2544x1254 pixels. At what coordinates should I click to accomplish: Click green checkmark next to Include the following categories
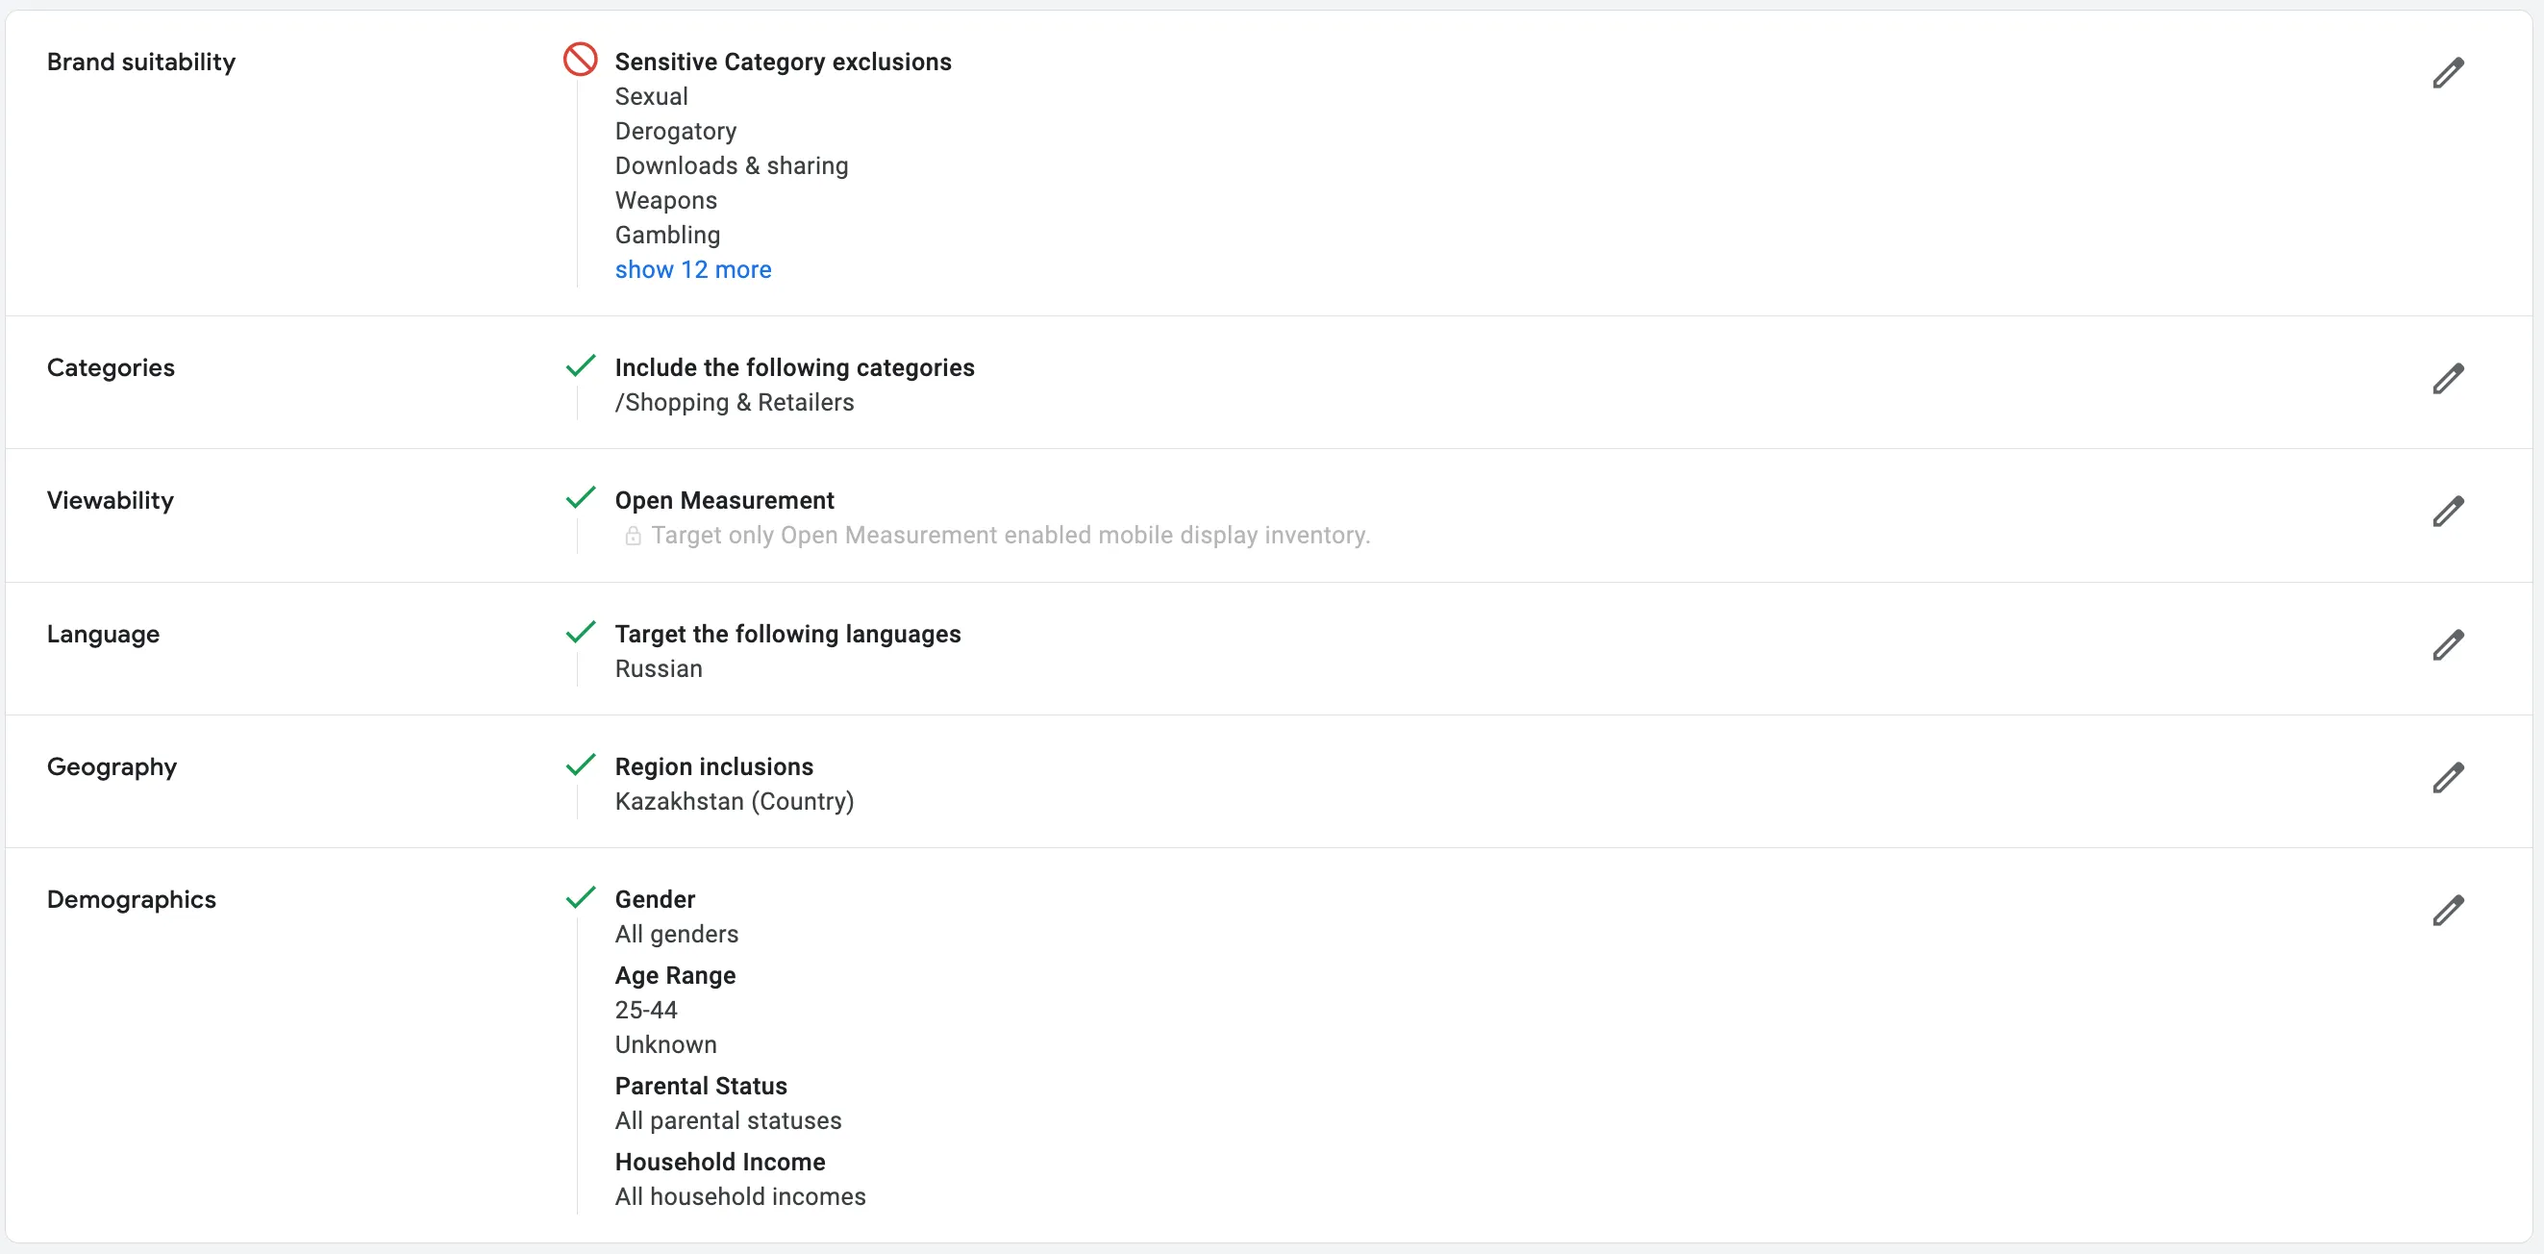click(581, 365)
